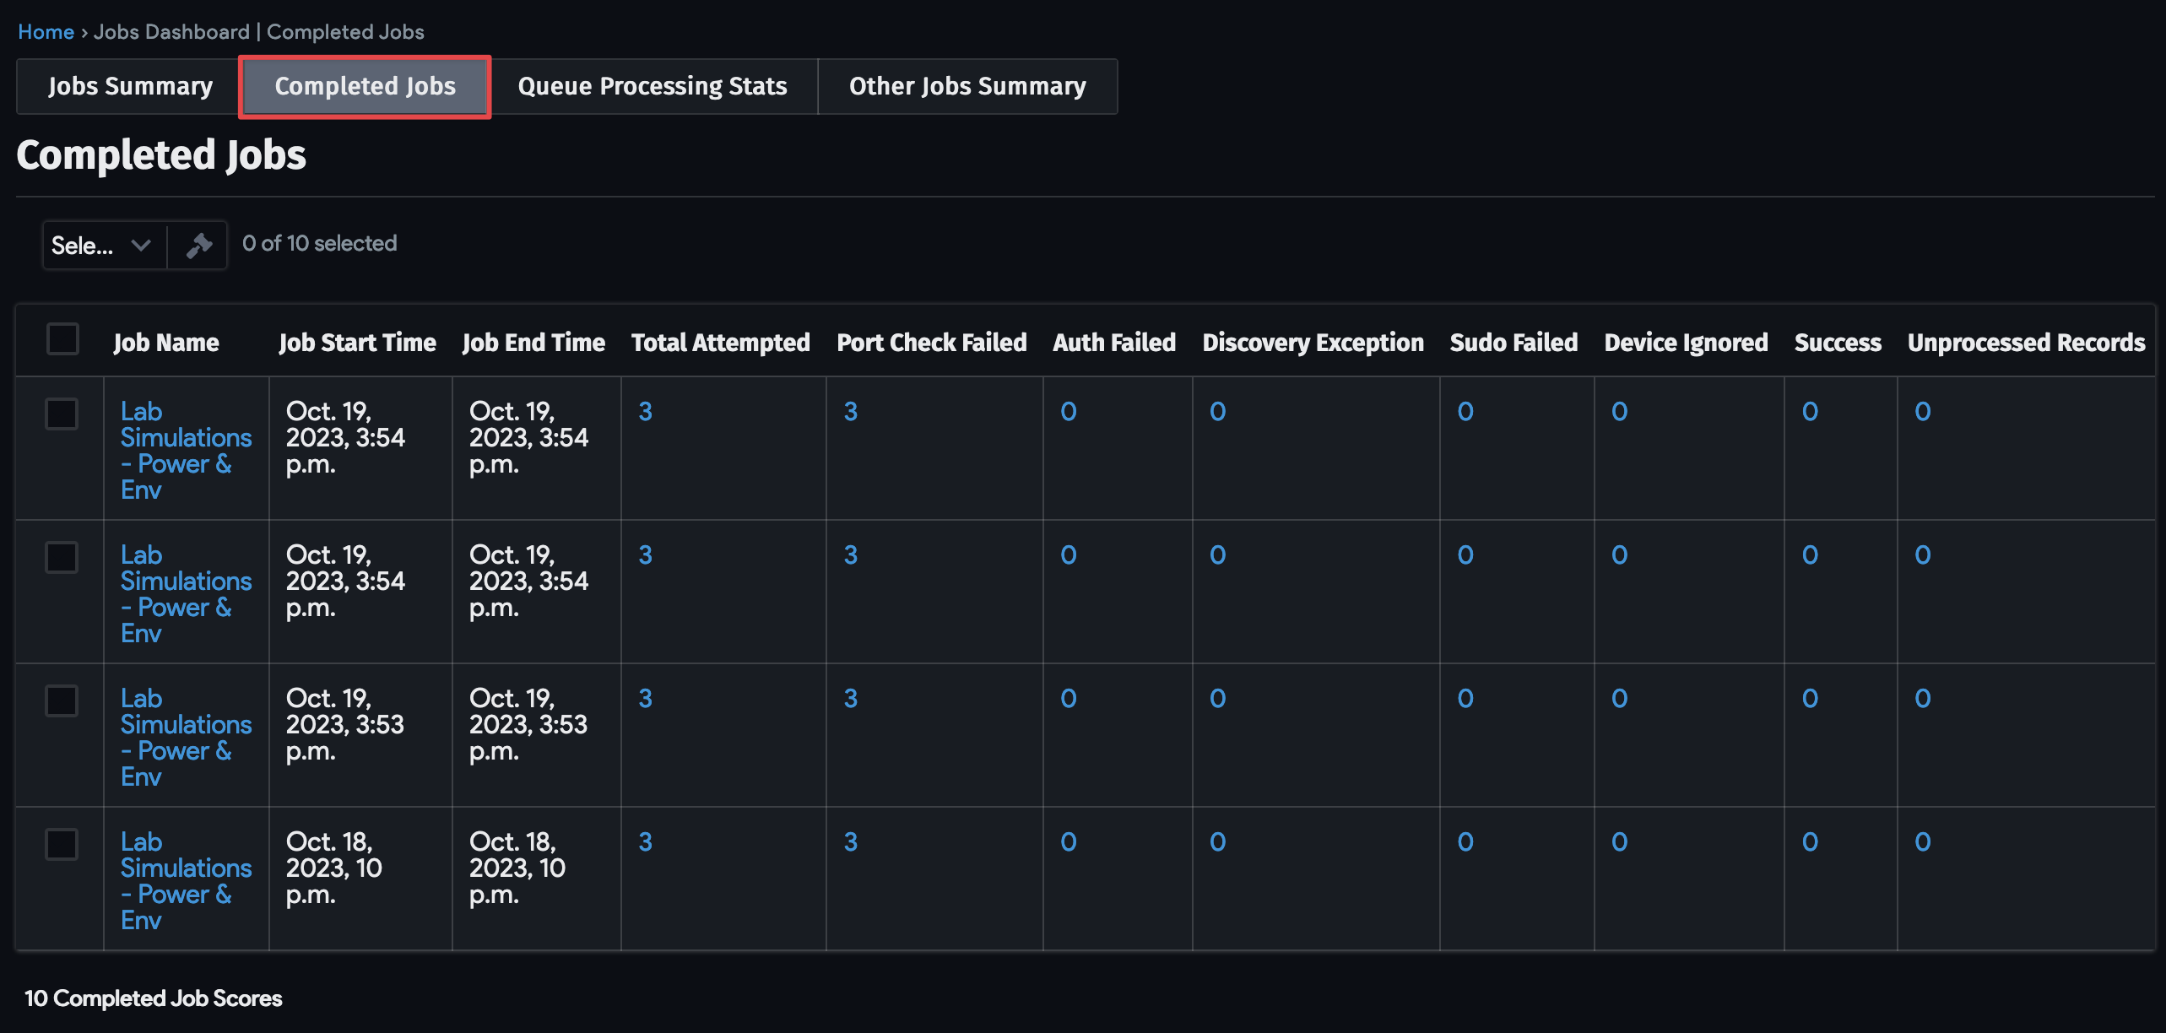Image resolution: width=2166 pixels, height=1033 pixels.
Task: Open the Select action dropdown
Action: (104, 246)
